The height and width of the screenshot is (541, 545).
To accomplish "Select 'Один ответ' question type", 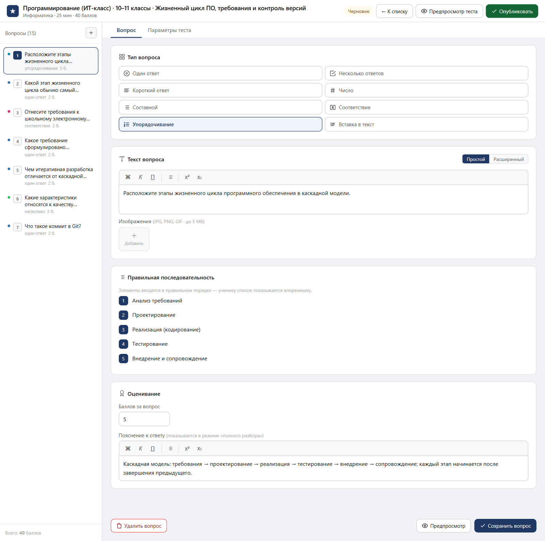I will 220,73.
